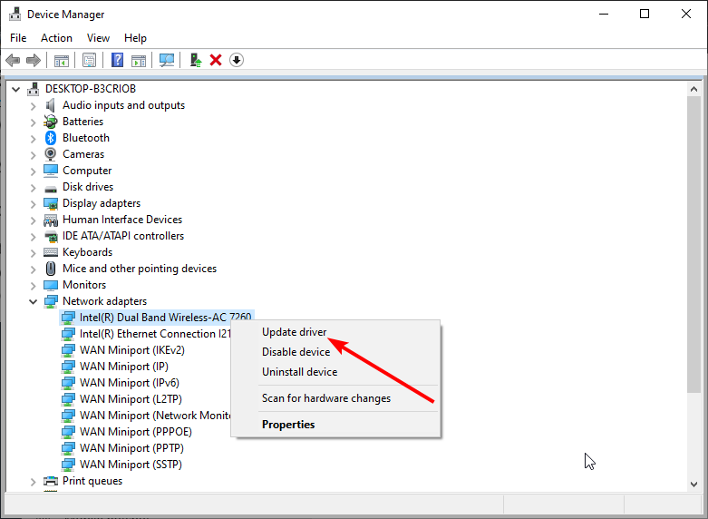Screen dimensions: 708x519
Task: Click the down-arrow Disable device toolbar icon
Action: point(237,60)
